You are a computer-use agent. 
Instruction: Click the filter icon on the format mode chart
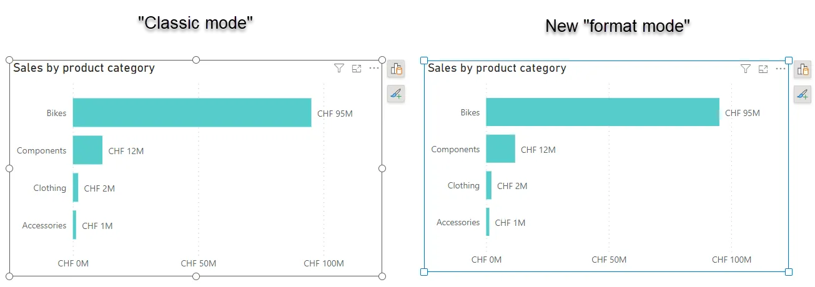click(745, 69)
